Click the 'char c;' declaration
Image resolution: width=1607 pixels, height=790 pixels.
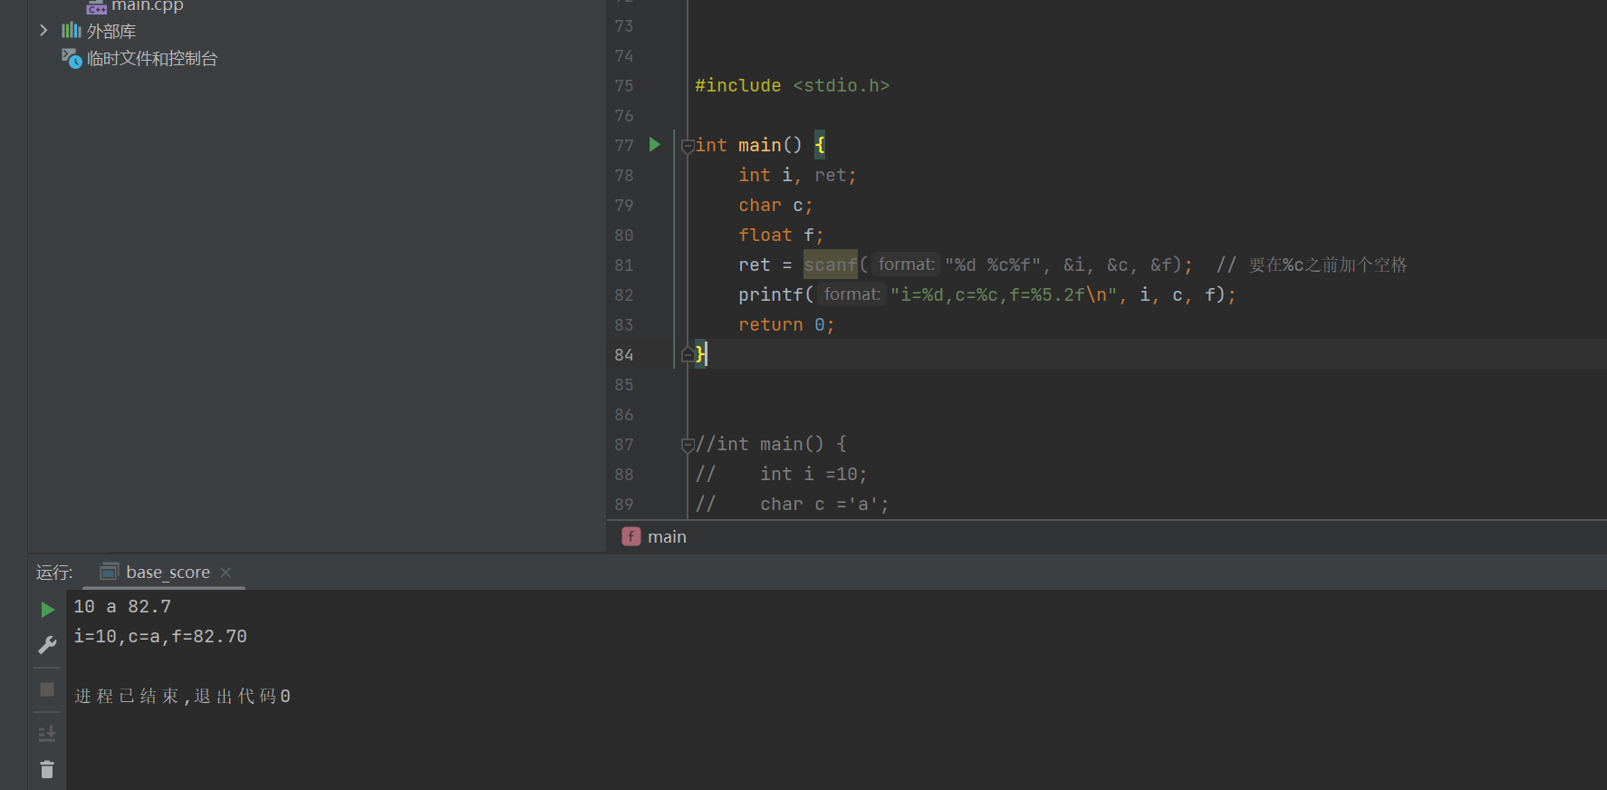(775, 205)
